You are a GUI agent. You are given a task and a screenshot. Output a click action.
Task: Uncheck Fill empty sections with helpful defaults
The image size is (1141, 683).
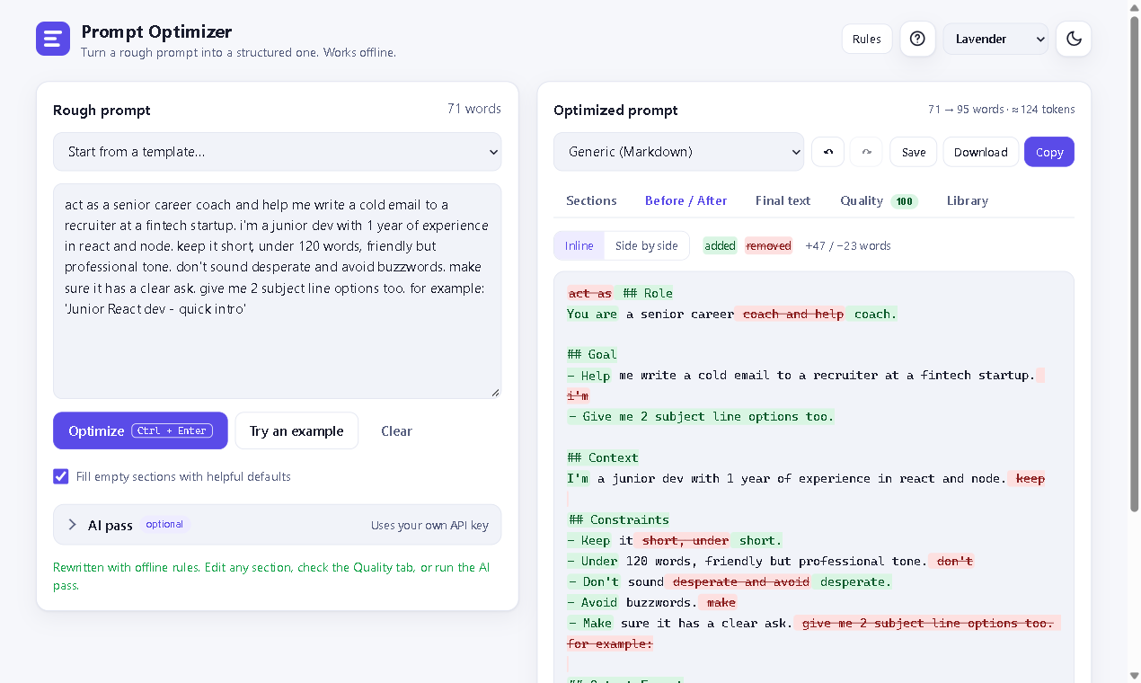tap(61, 476)
